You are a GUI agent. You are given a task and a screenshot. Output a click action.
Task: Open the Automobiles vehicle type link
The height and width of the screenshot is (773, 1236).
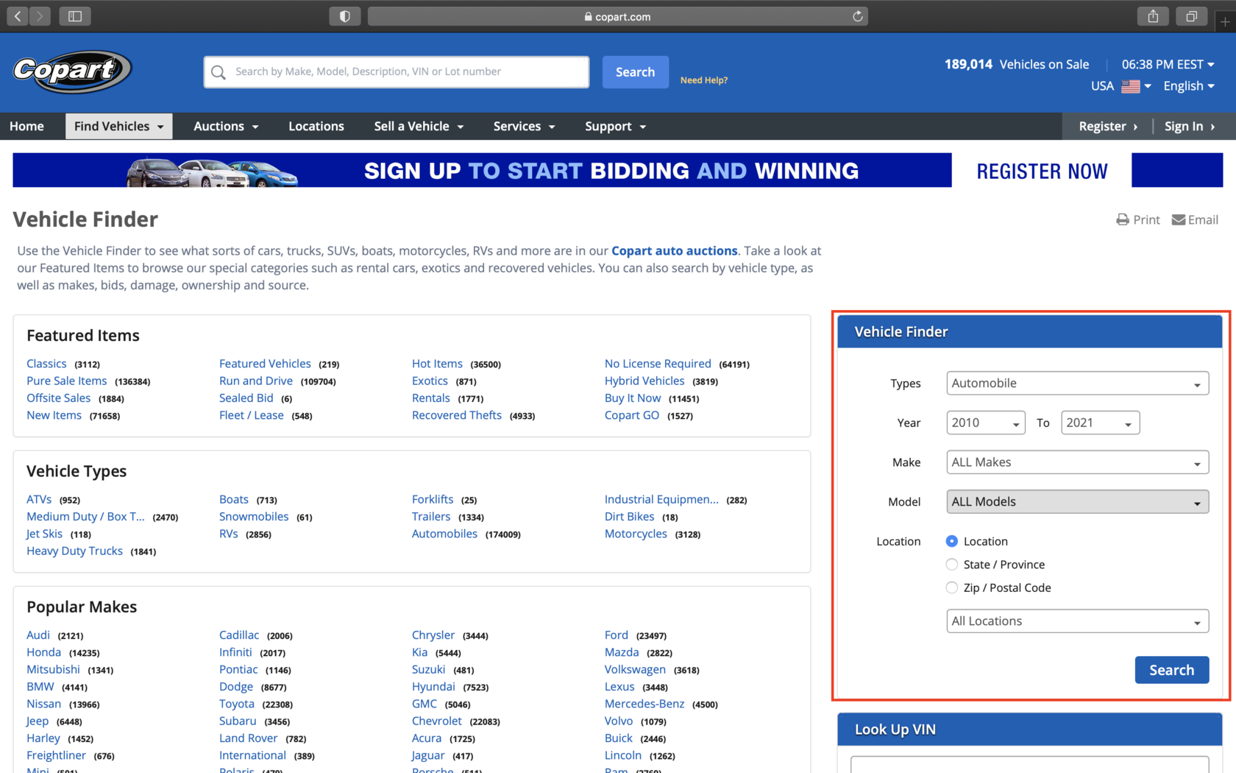coord(444,534)
